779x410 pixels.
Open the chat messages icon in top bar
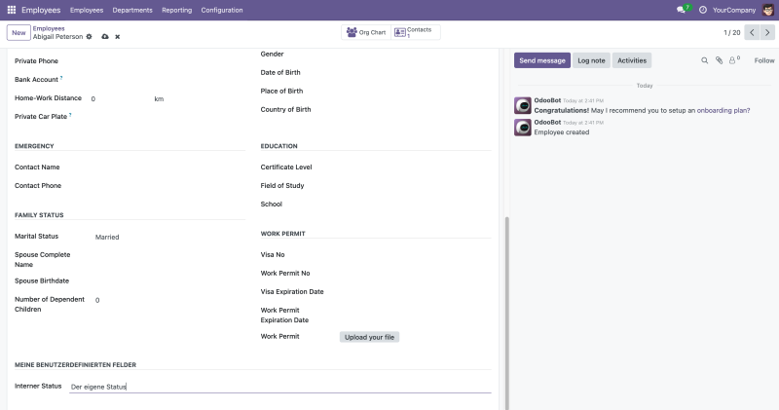coord(681,10)
